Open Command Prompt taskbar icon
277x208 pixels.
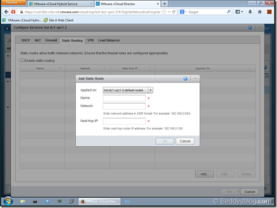click(x=35, y=202)
